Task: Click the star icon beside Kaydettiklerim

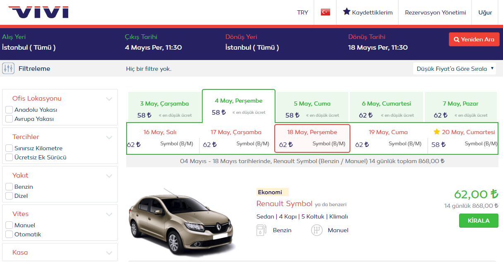Action: tap(347, 12)
